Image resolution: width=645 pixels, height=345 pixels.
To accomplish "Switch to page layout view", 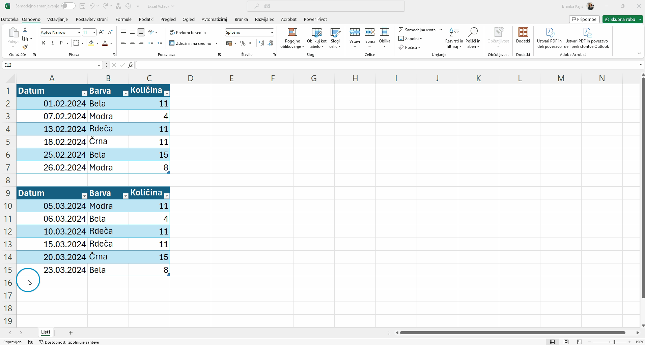I will 566,342.
